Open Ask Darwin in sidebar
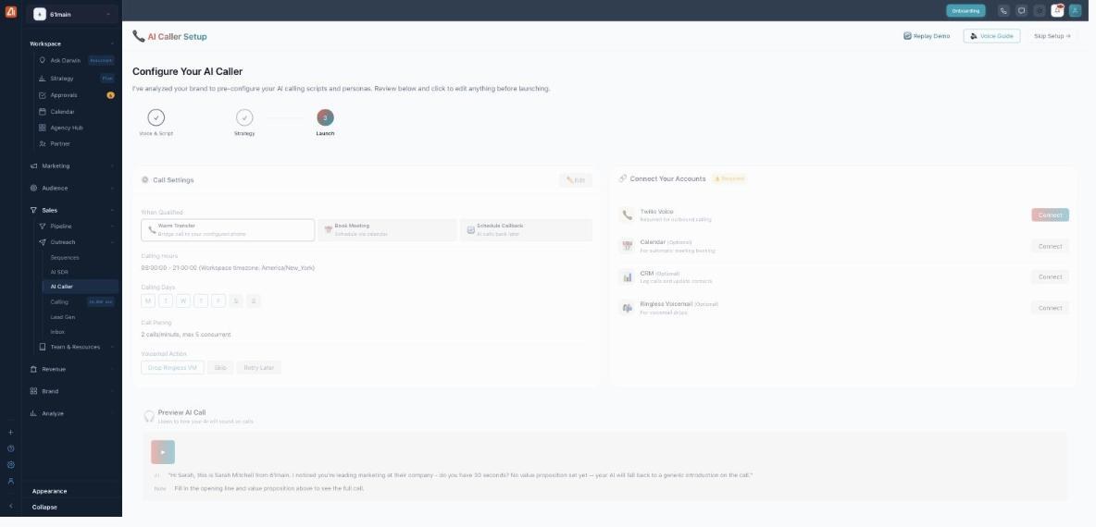This screenshot has height=527, width=1096. pos(76,61)
